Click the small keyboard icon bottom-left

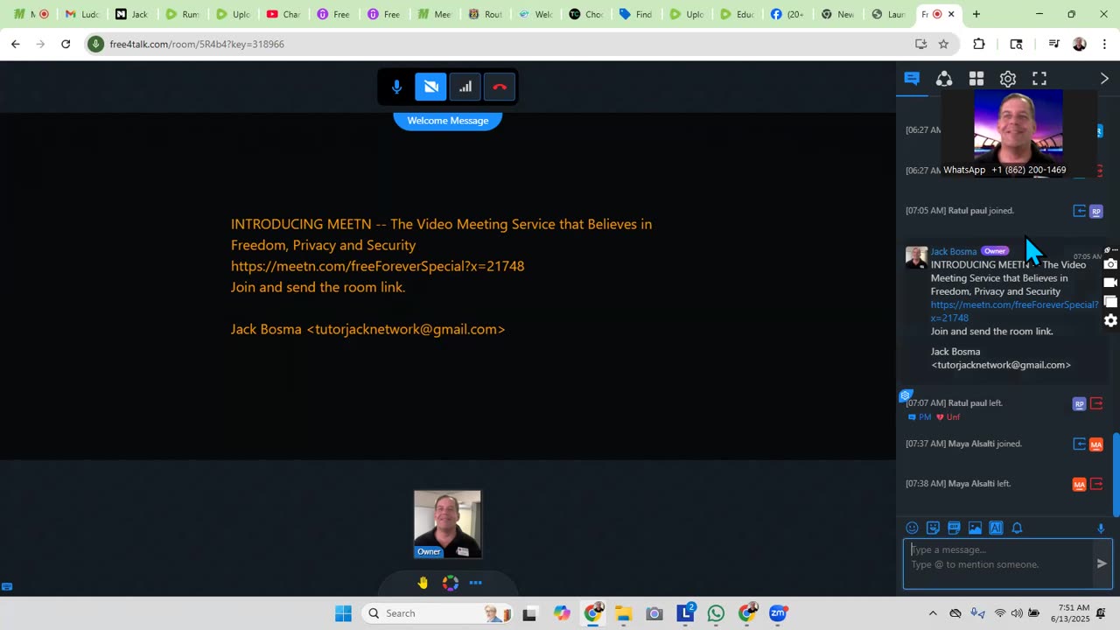click(x=7, y=587)
